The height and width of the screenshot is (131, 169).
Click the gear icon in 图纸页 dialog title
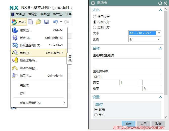pyautogui.click(x=93, y=3)
